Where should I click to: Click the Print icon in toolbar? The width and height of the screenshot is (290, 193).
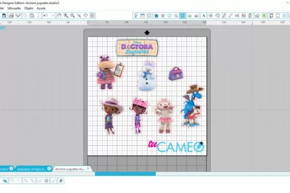tap(11, 16)
